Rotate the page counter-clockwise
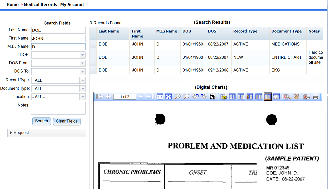Viewport: 328px width, 189px height. click(x=195, y=96)
